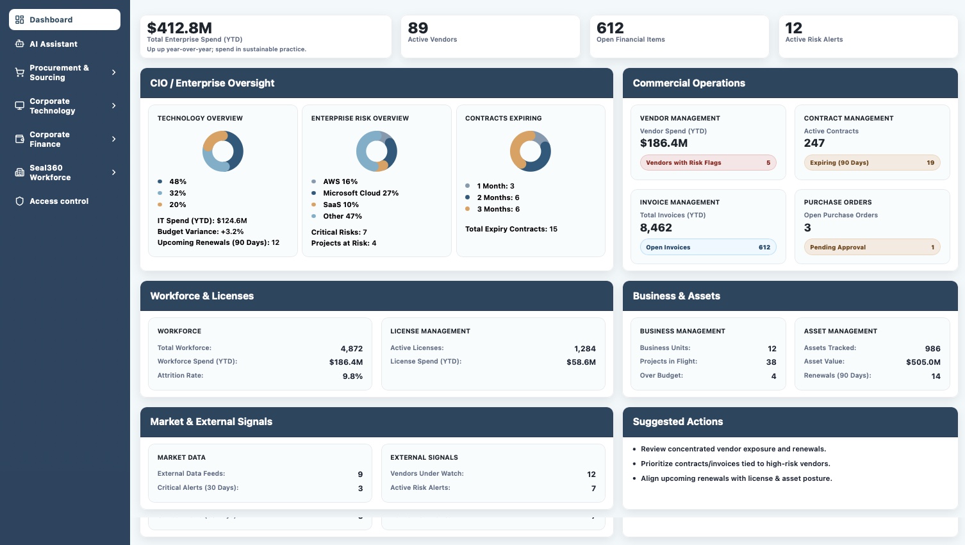Viewport: 965px width, 545px height.
Task: Click the 12 Active Risk Alerts card
Action: (868, 37)
